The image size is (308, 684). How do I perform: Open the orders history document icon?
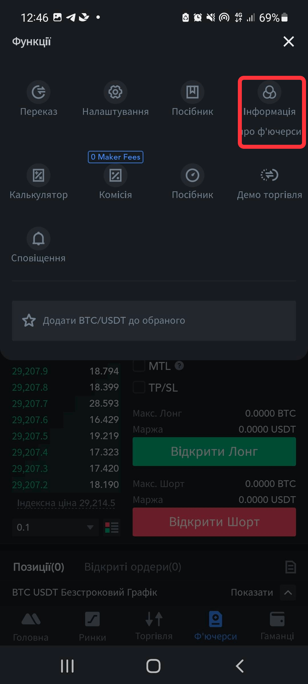click(x=290, y=567)
